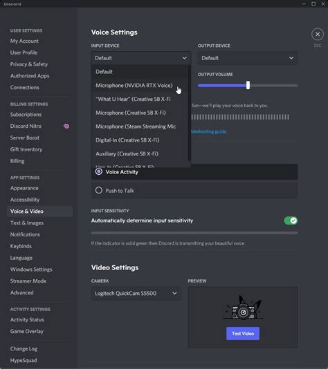Open Streamer Mode settings
This screenshot has height=369, width=328.
click(28, 281)
